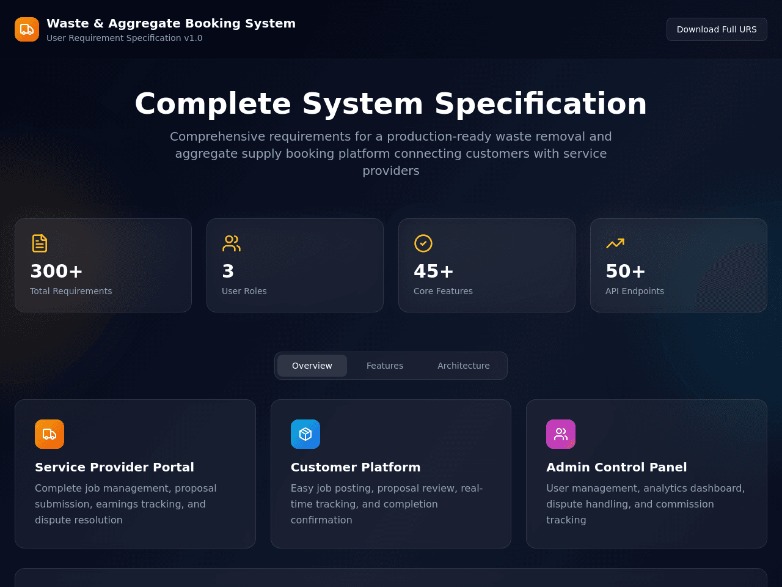Click the Customer Platform package icon
The image size is (782, 587).
click(x=305, y=434)
